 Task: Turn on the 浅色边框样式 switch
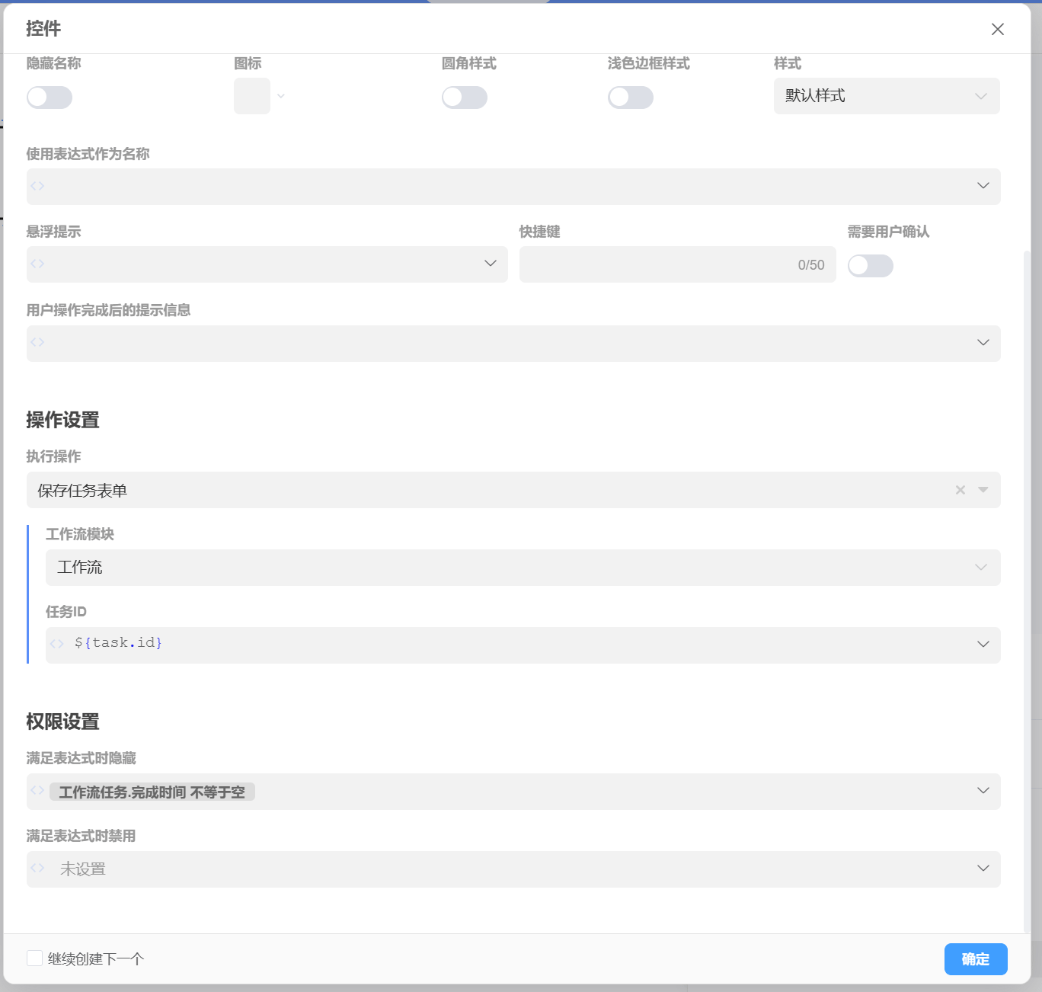[631, 98]
